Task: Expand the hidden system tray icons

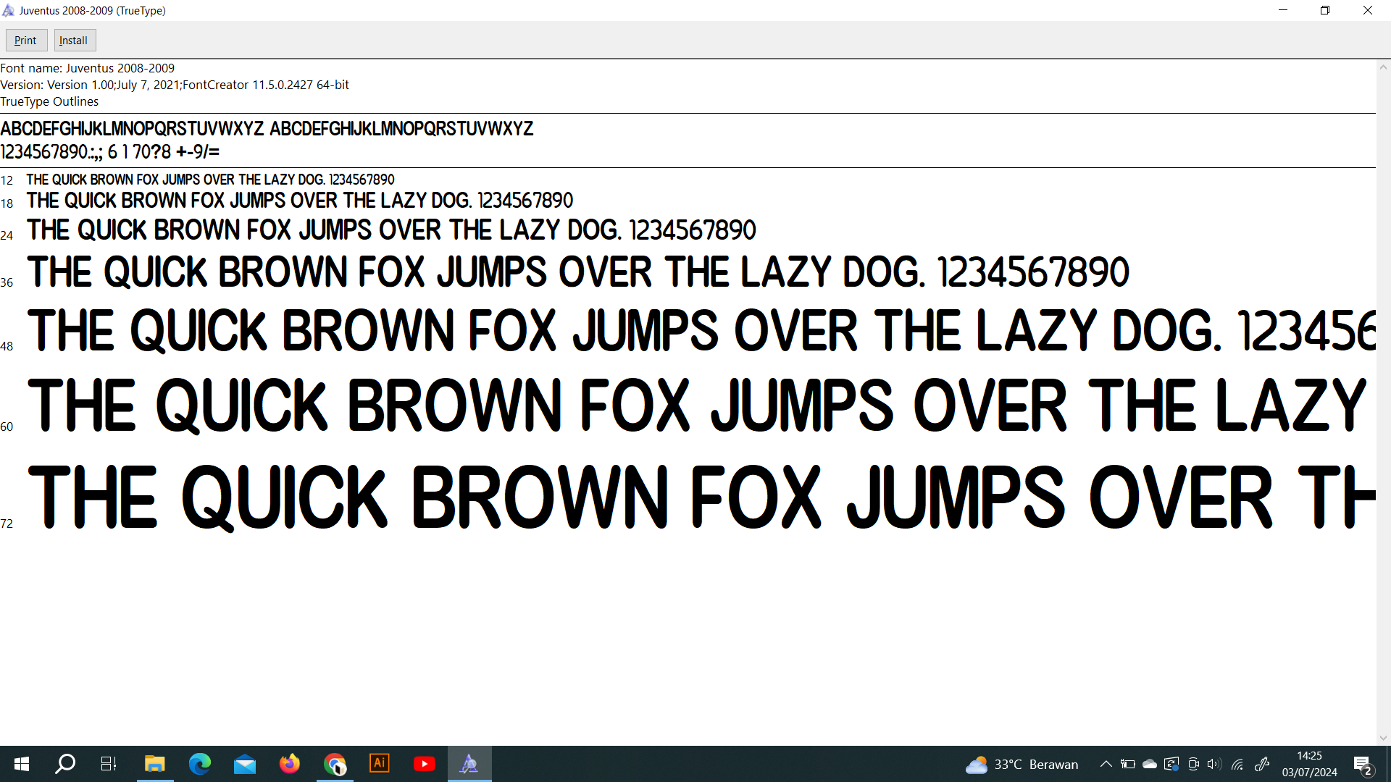Action: click(1106, 764)
